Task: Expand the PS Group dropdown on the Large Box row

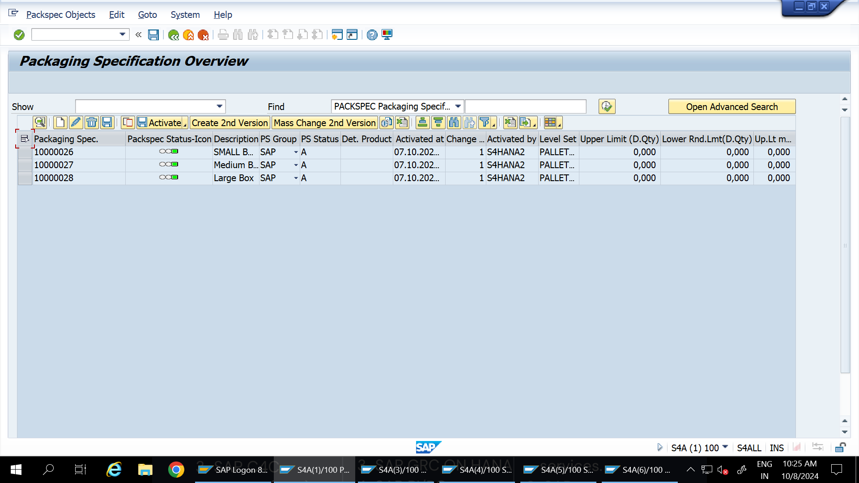Action: pyautogui.click(x=295, y=178)
